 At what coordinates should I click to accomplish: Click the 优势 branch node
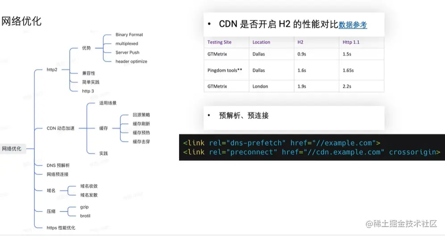click(x=87, y=48)
